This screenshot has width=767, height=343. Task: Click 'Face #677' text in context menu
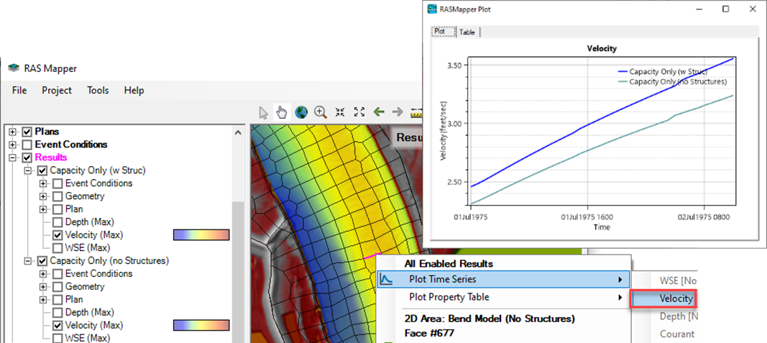tap(429, 334)
